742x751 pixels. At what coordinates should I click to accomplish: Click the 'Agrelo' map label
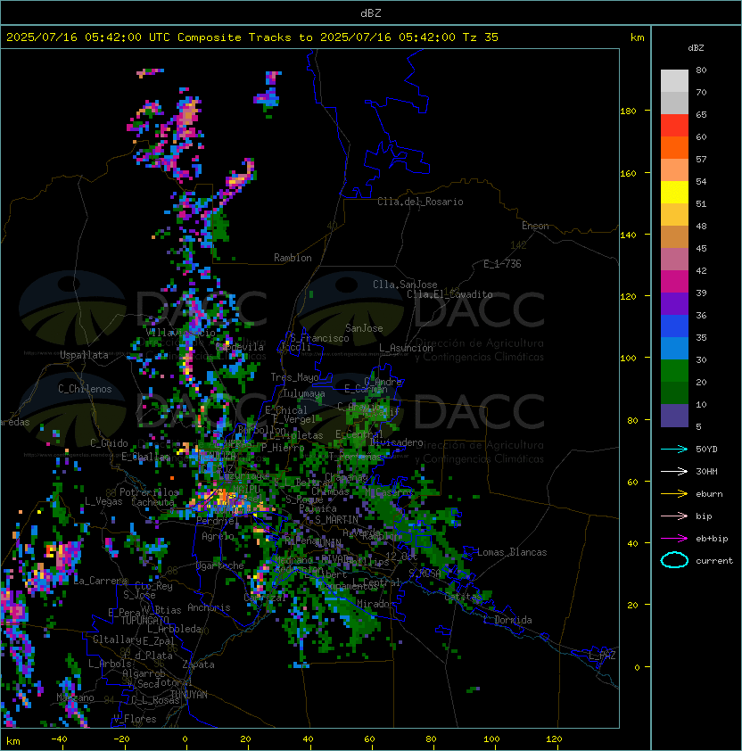(x=218, y=536)
